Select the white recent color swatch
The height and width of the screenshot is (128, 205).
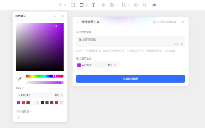[x=33, y=103]
